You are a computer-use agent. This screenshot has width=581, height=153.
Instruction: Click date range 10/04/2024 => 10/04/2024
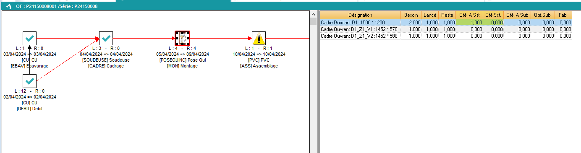[259, 54]
